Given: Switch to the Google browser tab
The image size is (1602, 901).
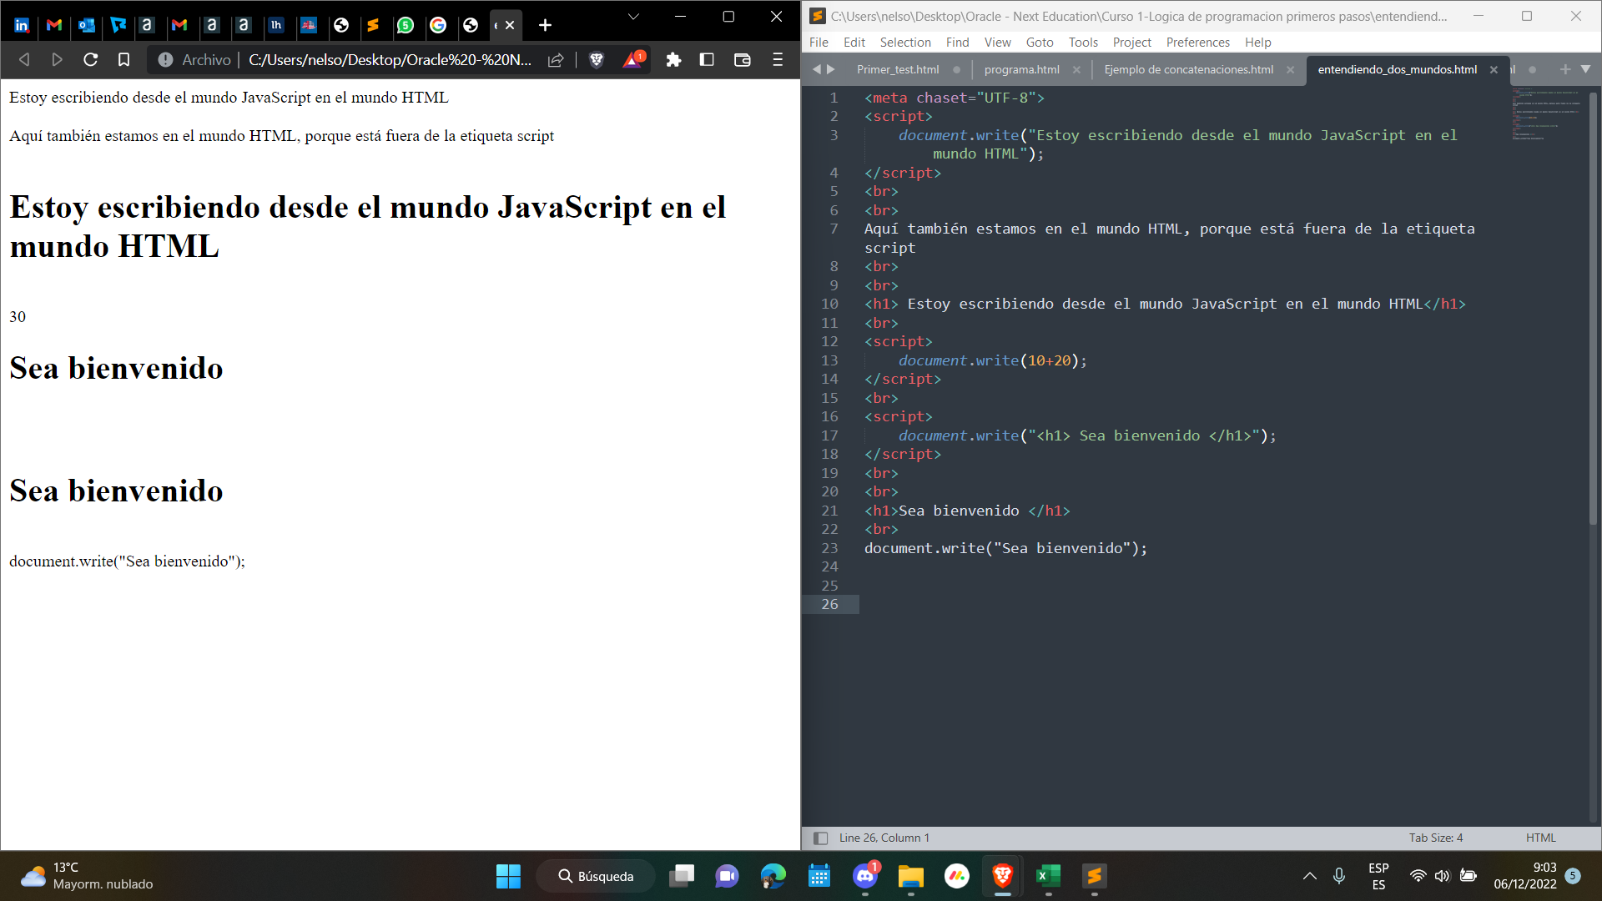Looking at the screenshot, I should 438,25.
